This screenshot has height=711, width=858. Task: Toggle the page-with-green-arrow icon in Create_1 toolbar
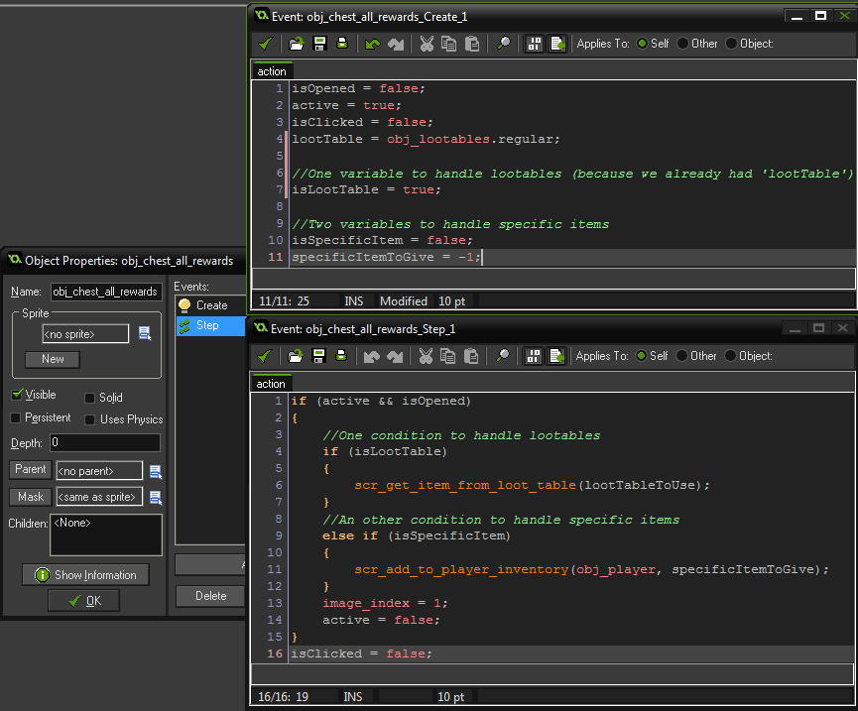coord(557,44)
